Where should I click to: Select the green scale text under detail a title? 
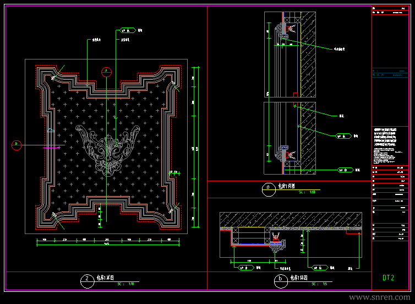tap(307, 192)
